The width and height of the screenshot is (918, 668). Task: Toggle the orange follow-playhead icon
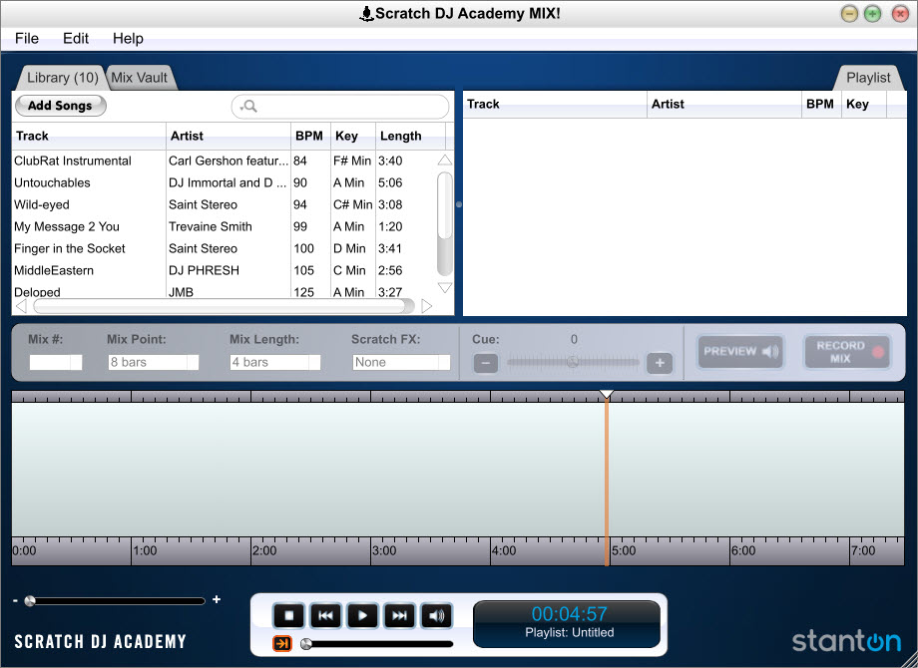[282, 643]
